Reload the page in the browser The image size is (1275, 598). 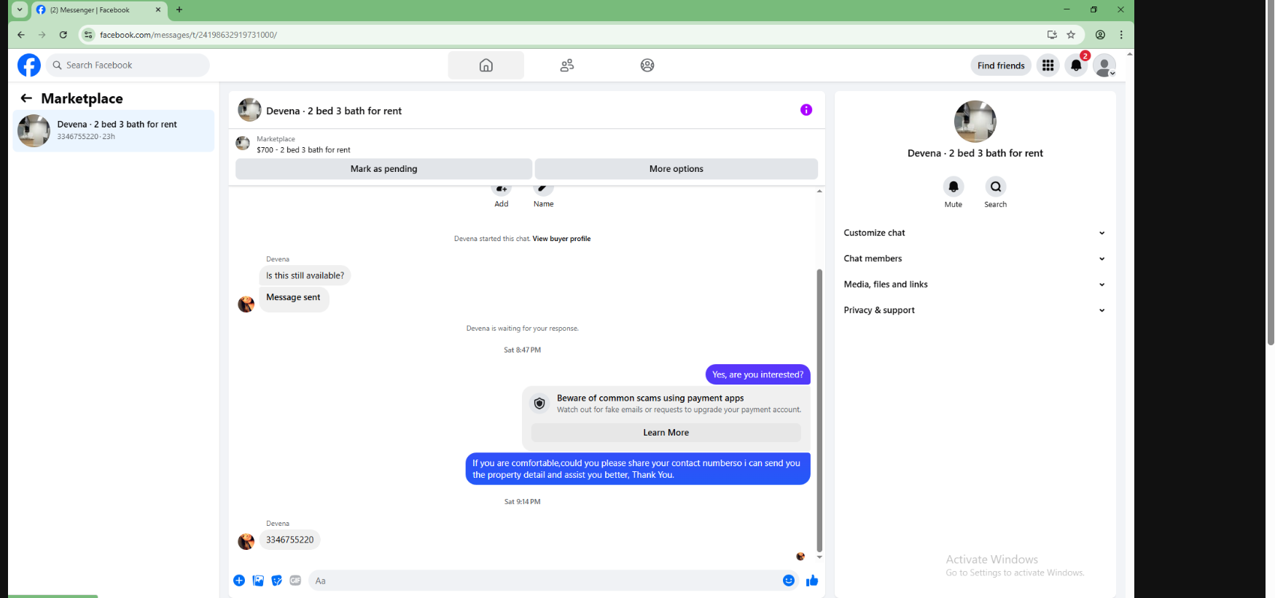(x=63, y=34)
